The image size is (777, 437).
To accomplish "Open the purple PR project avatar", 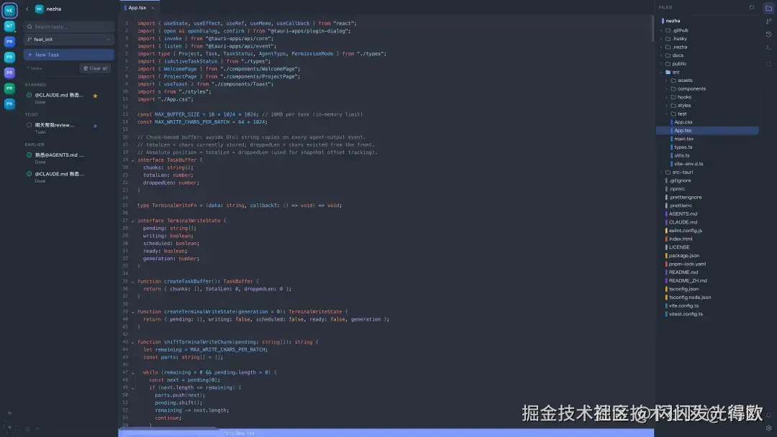I will 9,73.
